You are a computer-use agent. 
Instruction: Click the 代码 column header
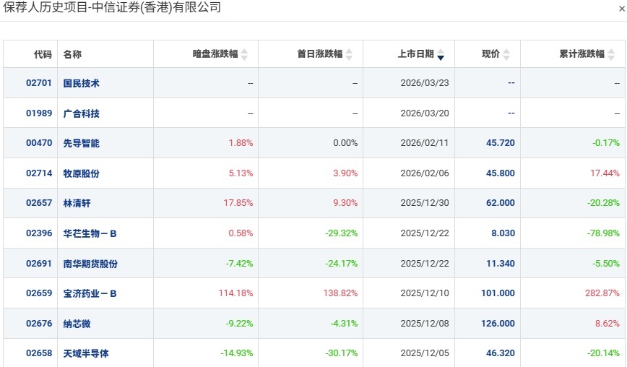coord(43,54)
